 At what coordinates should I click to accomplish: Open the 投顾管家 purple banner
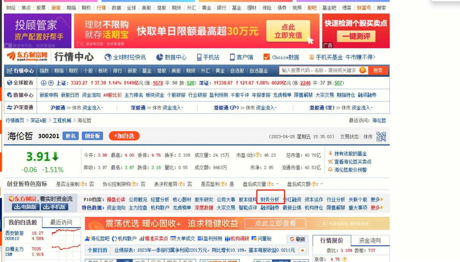point(37,31)
